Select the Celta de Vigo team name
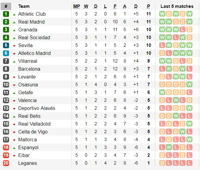The height and width of the screenshot is (170, 200). point(33,132)
